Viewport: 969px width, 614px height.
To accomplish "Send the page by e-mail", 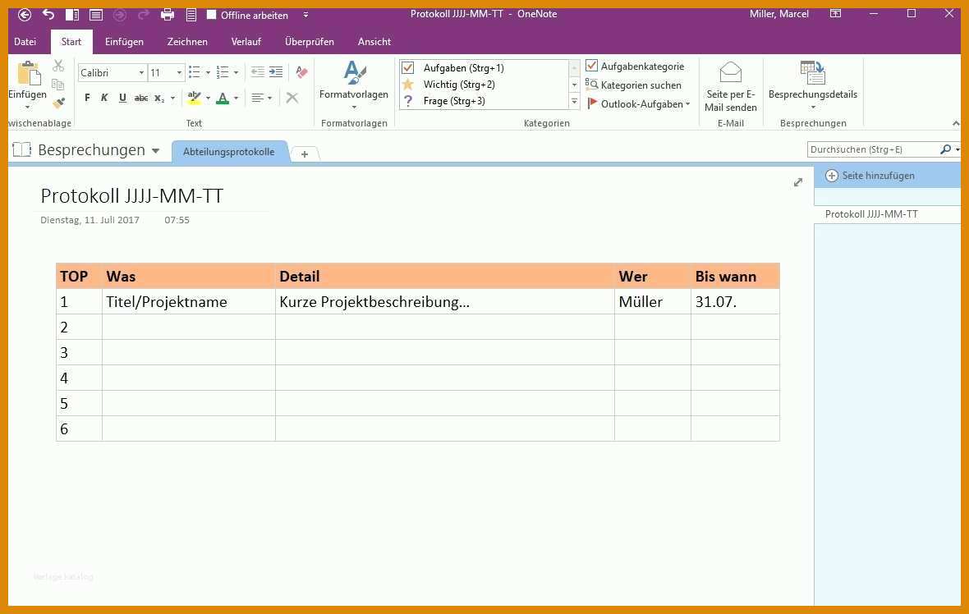I will [x=731, y=87].
